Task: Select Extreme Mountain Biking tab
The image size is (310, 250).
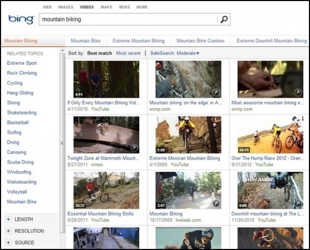Action: point(139,41)
